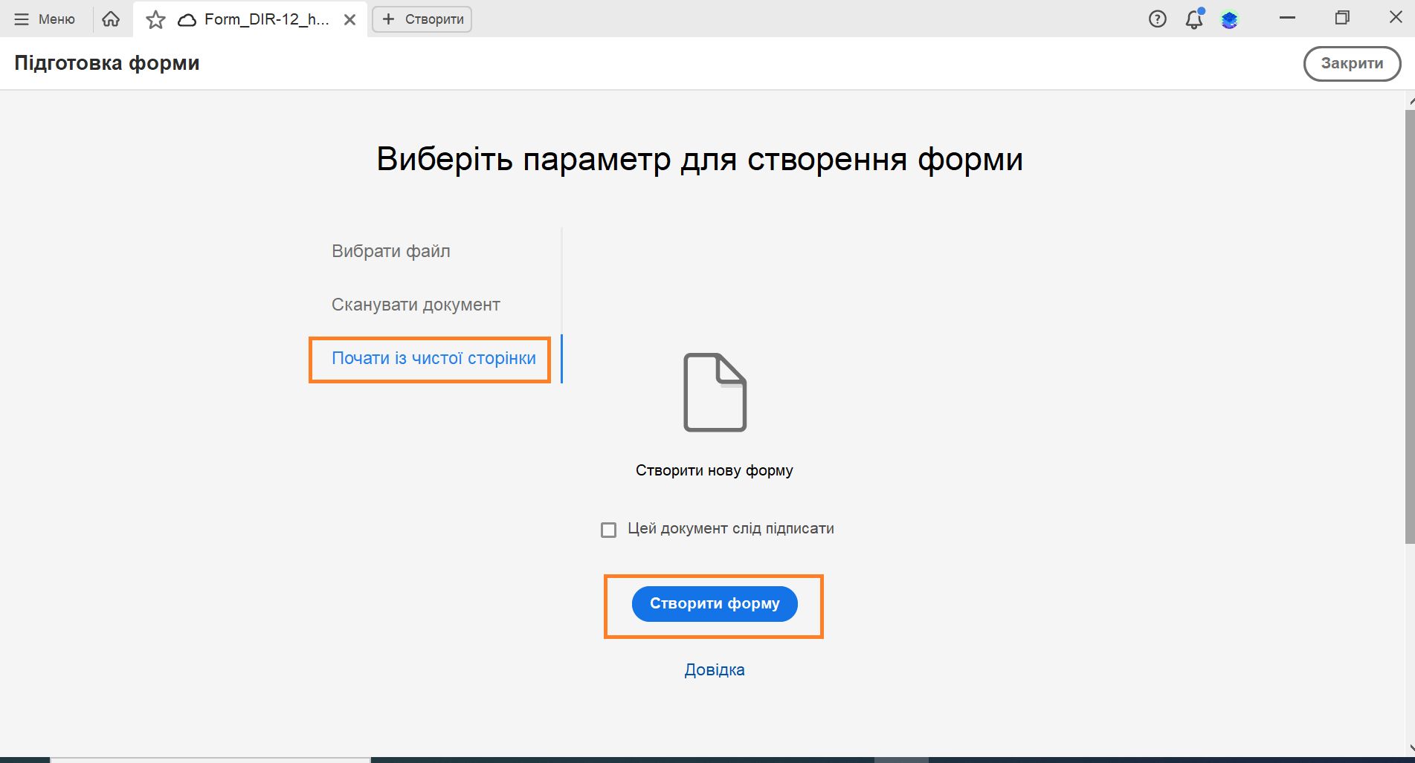Viewport: 1415px width, 763px height.
Task: Select 'Сканувати документ' option
Action: pyautogui.click(x=415, y=304)
